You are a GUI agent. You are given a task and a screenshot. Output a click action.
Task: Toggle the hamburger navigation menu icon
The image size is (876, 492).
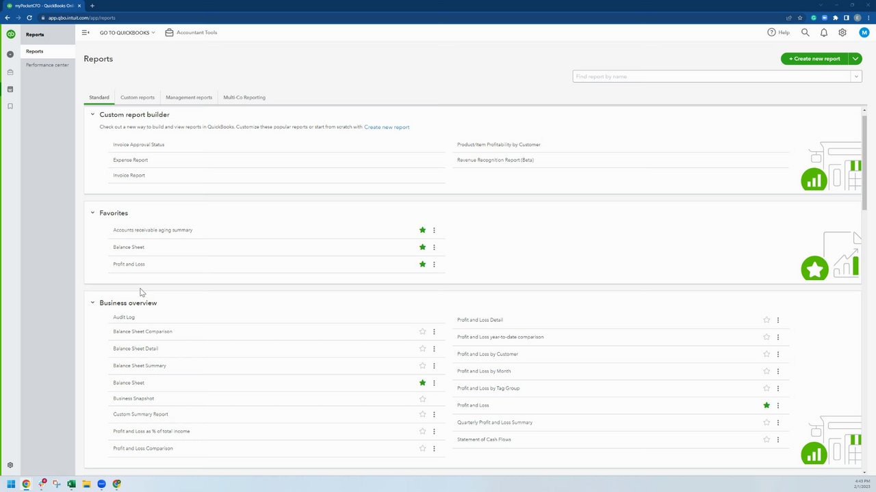[x=86, y=32]
